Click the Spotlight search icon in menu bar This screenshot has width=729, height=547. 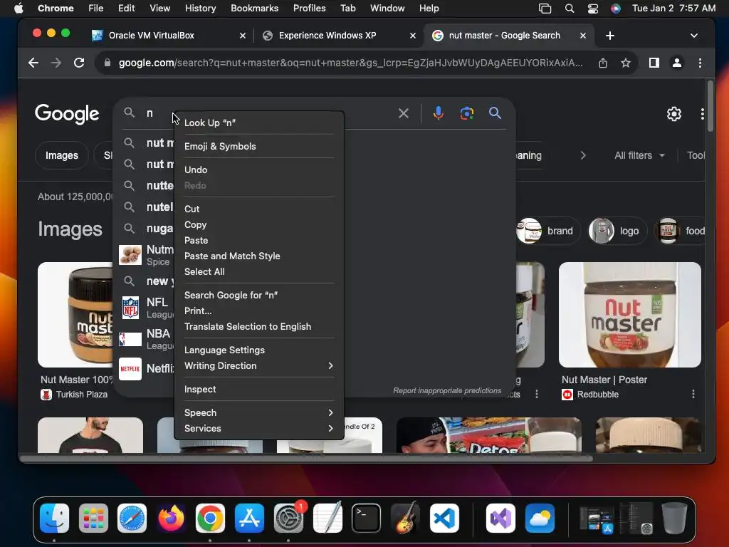click(x=569, y=9)
